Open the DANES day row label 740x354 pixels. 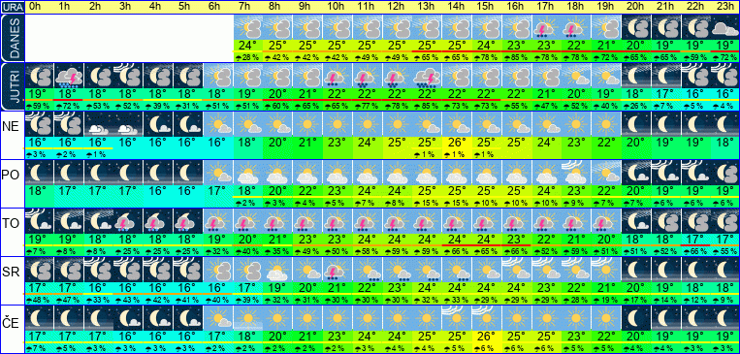coord(12,38)
